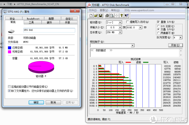
Task: Toggle the file content indexing checkbox
Action: tap(9, 91)
